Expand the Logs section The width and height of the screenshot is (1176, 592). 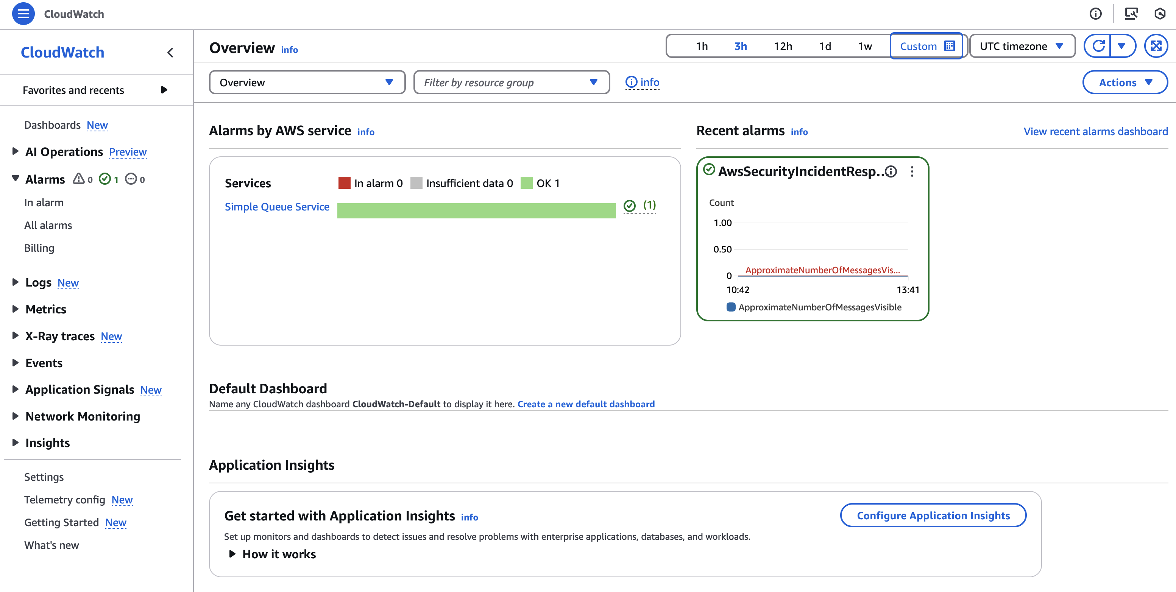pyautogui.click(x=15, y=282)
